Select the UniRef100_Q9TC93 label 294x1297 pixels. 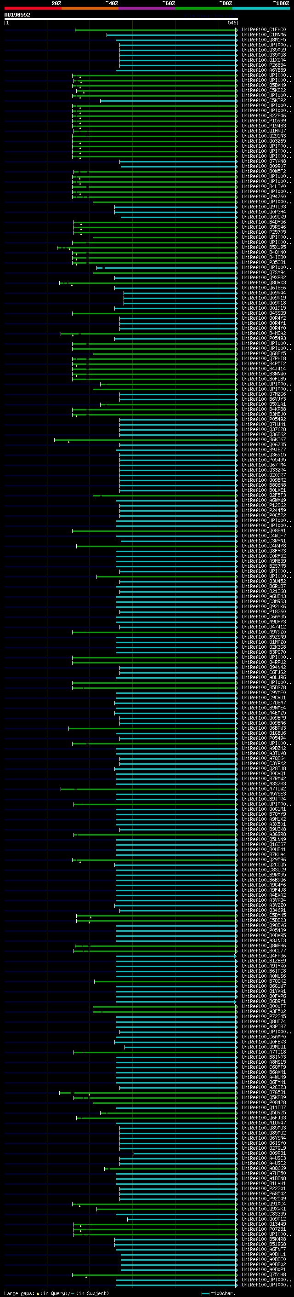pos(264,207)
